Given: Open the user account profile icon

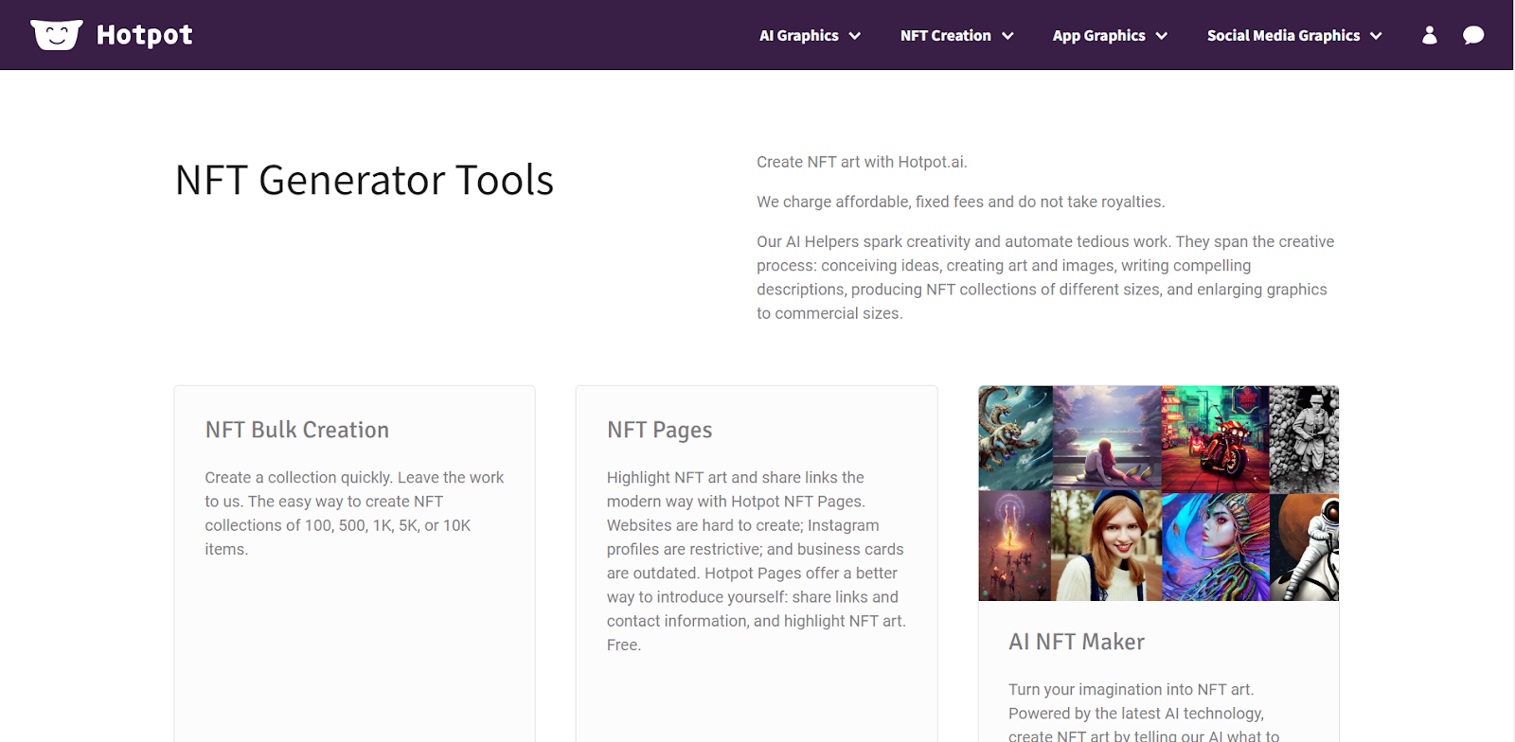Looking at the screenshot, I should click(x=1430, y=35).
